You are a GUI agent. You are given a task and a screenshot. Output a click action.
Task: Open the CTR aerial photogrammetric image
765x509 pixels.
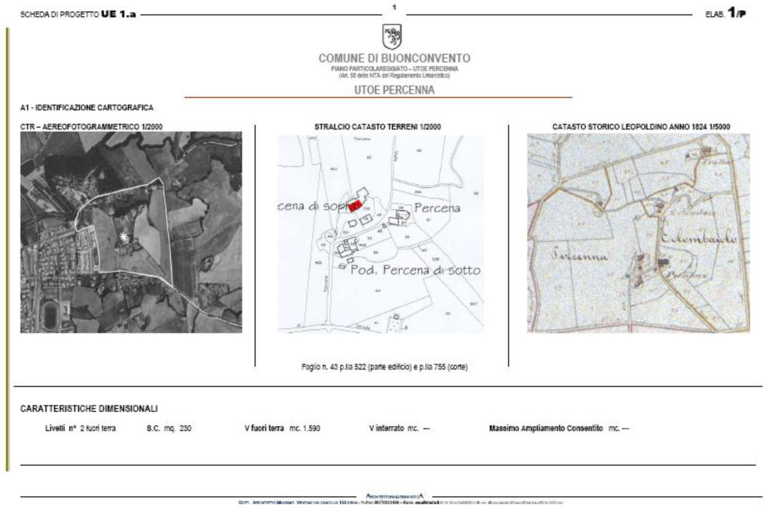(x=131, y=233)
